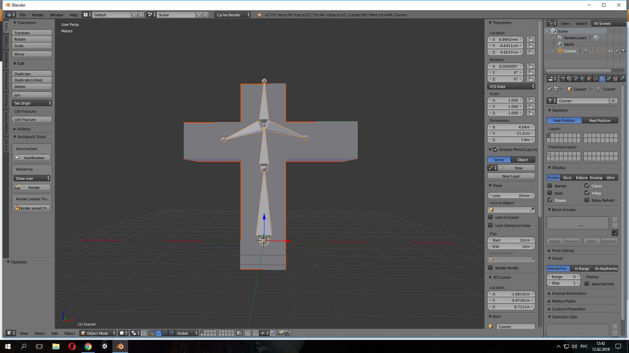Click the restrict-render camera icon for Скелет
This screenshot has width=629, height=353.
(623, 51)
